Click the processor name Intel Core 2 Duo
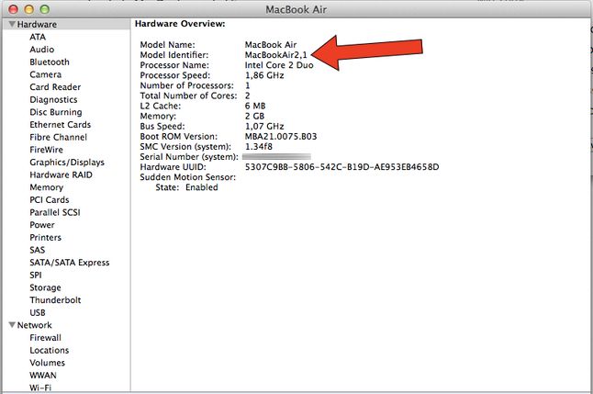This screenshot has width=593, height=394. (279, 65)
